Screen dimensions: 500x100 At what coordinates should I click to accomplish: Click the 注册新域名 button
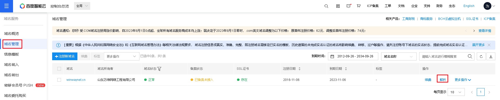65,56
